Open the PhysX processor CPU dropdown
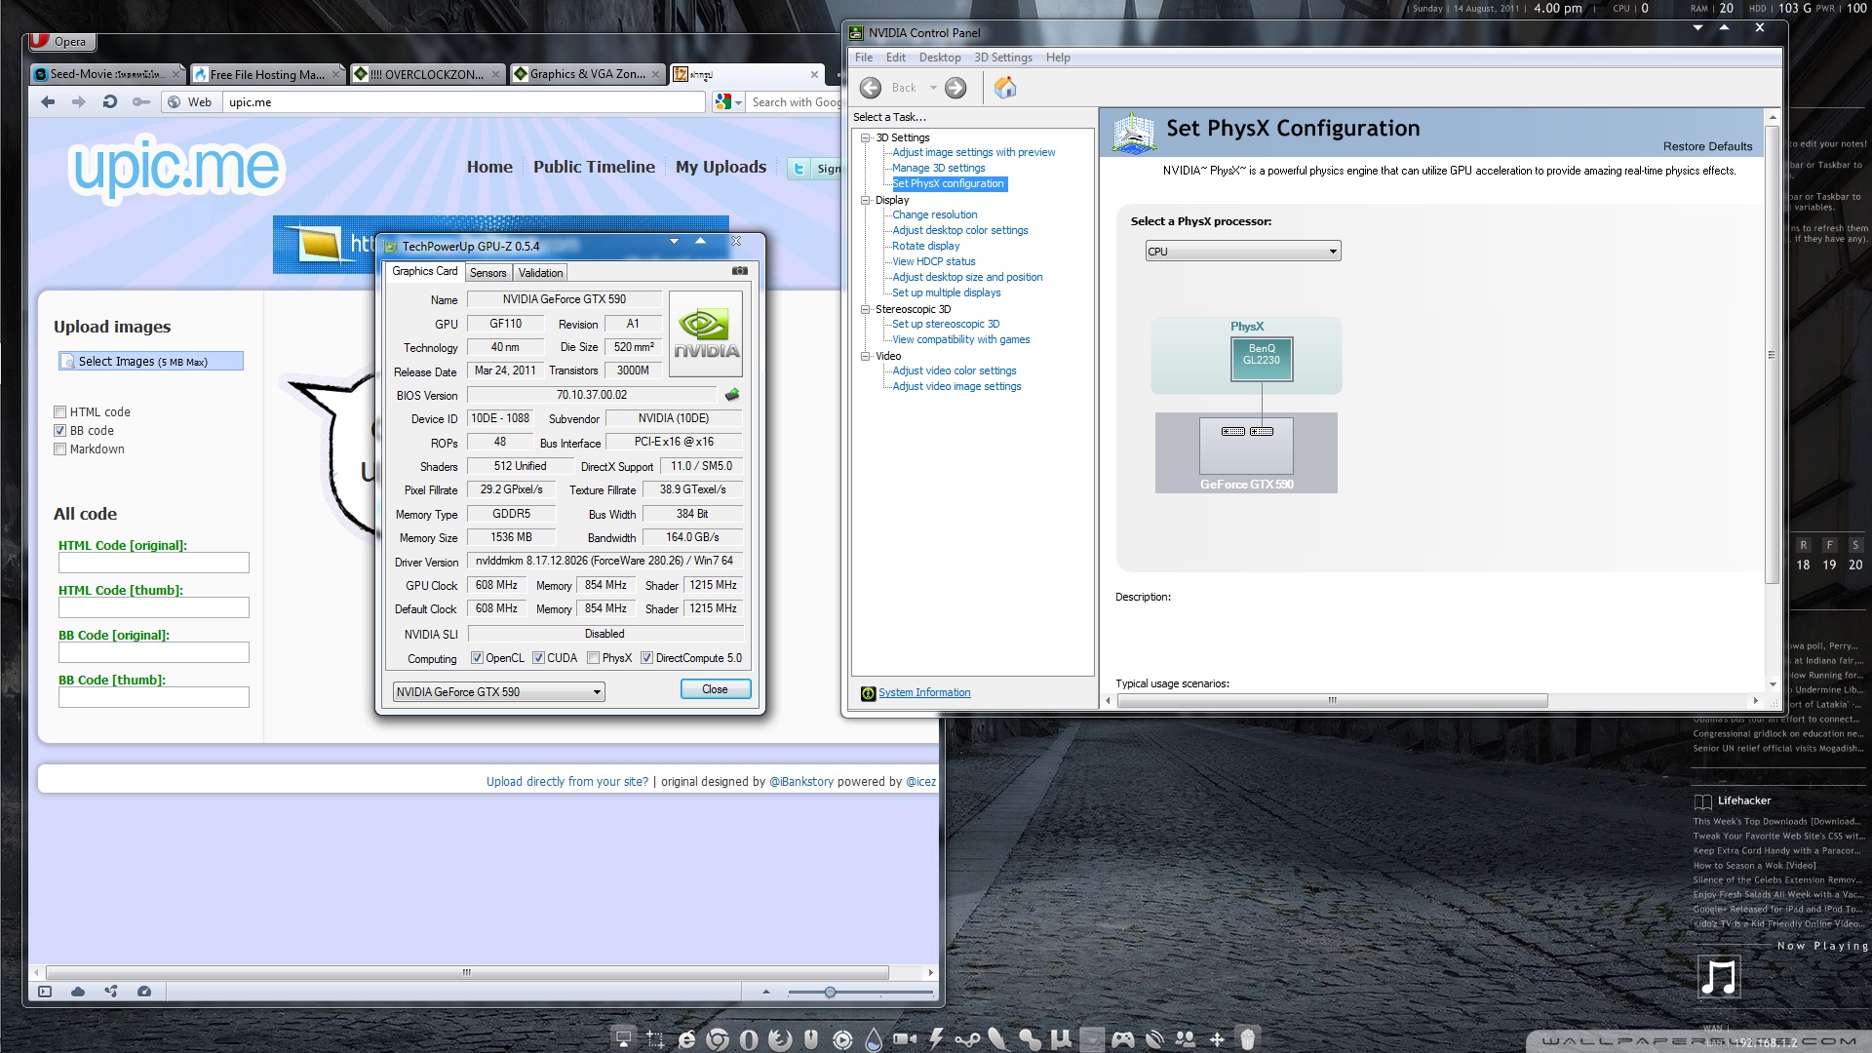Image resolution: width=1872 pixels, height=1053 pixels. 1242,252
